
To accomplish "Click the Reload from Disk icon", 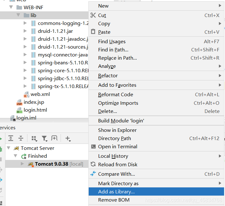I will click(x=93, y=164).
